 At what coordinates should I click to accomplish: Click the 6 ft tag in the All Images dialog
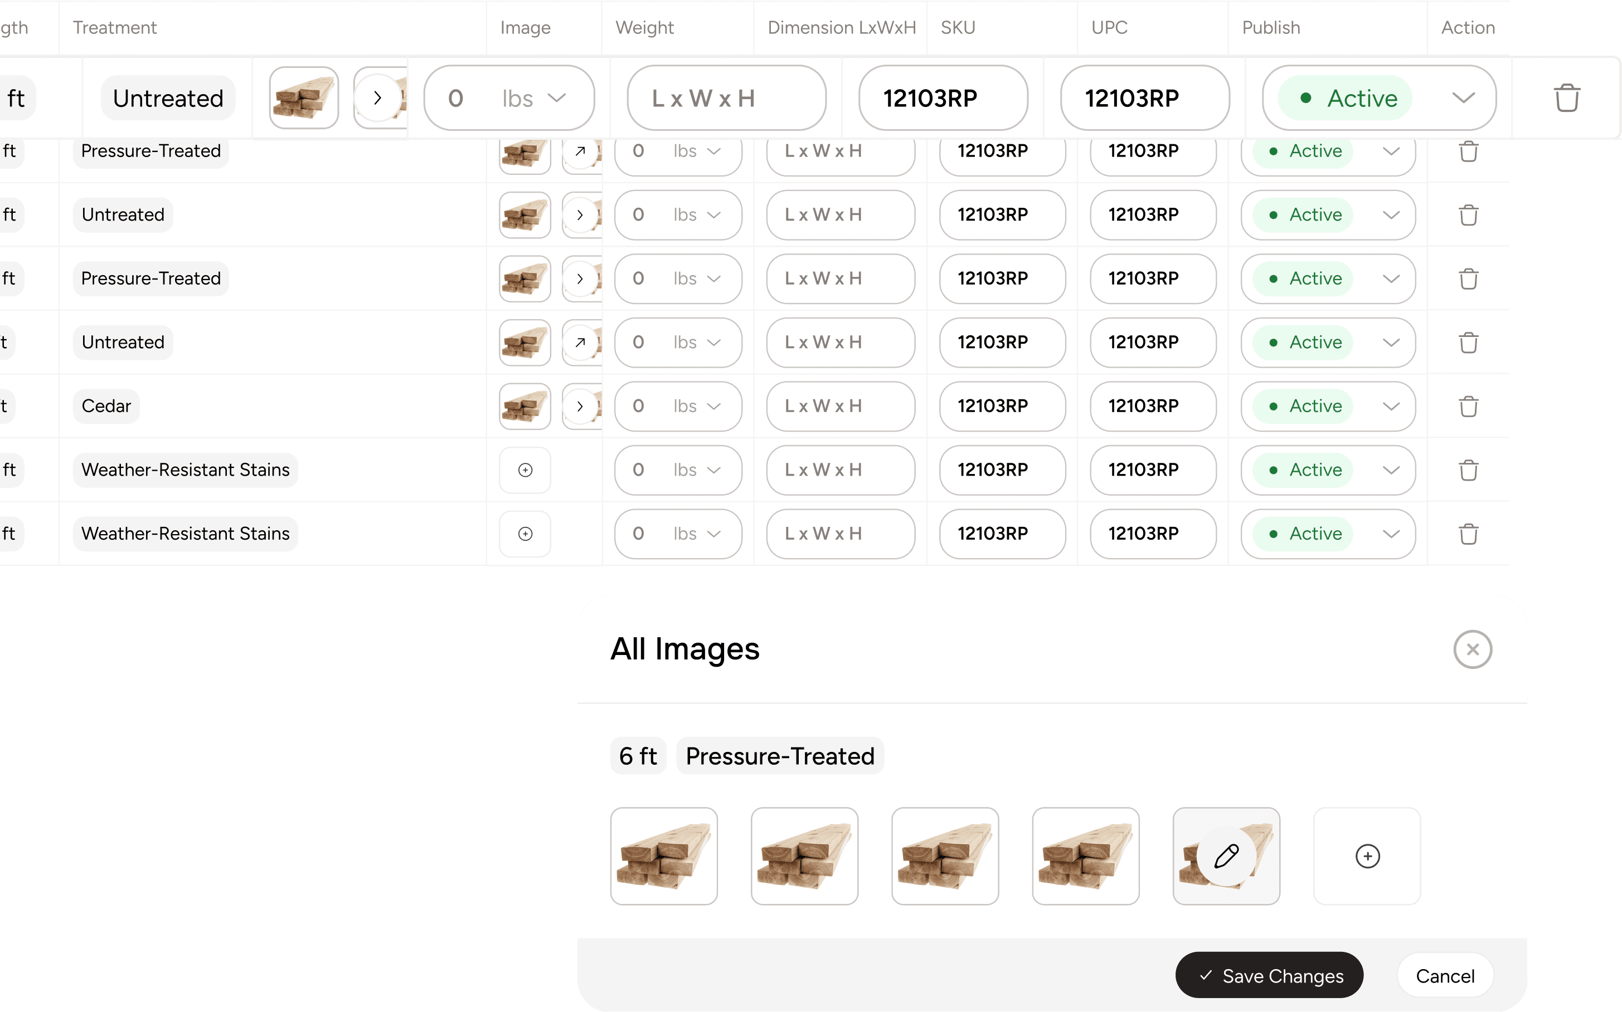tap(637, 756)
